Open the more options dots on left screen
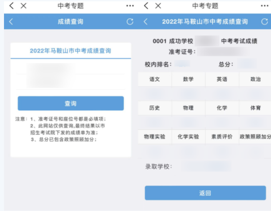The image size is (271, 211). (130, 6)
